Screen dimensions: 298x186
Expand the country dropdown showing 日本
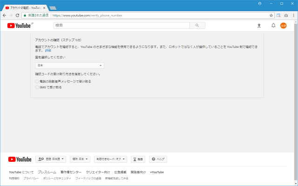(x=69, y=66)
